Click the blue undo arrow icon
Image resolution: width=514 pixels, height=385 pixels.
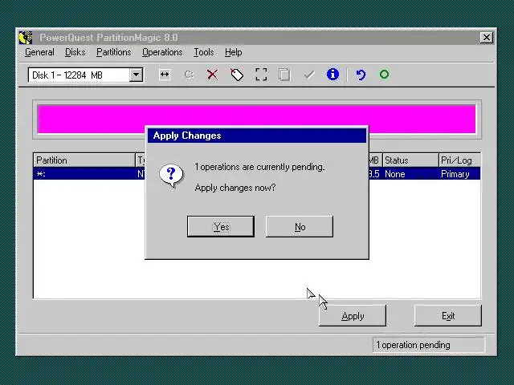361,75
